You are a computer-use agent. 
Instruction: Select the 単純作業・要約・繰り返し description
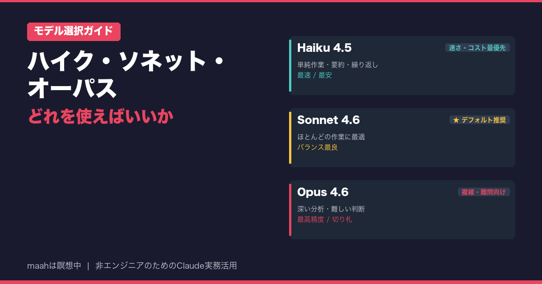[x=337, y=64]
